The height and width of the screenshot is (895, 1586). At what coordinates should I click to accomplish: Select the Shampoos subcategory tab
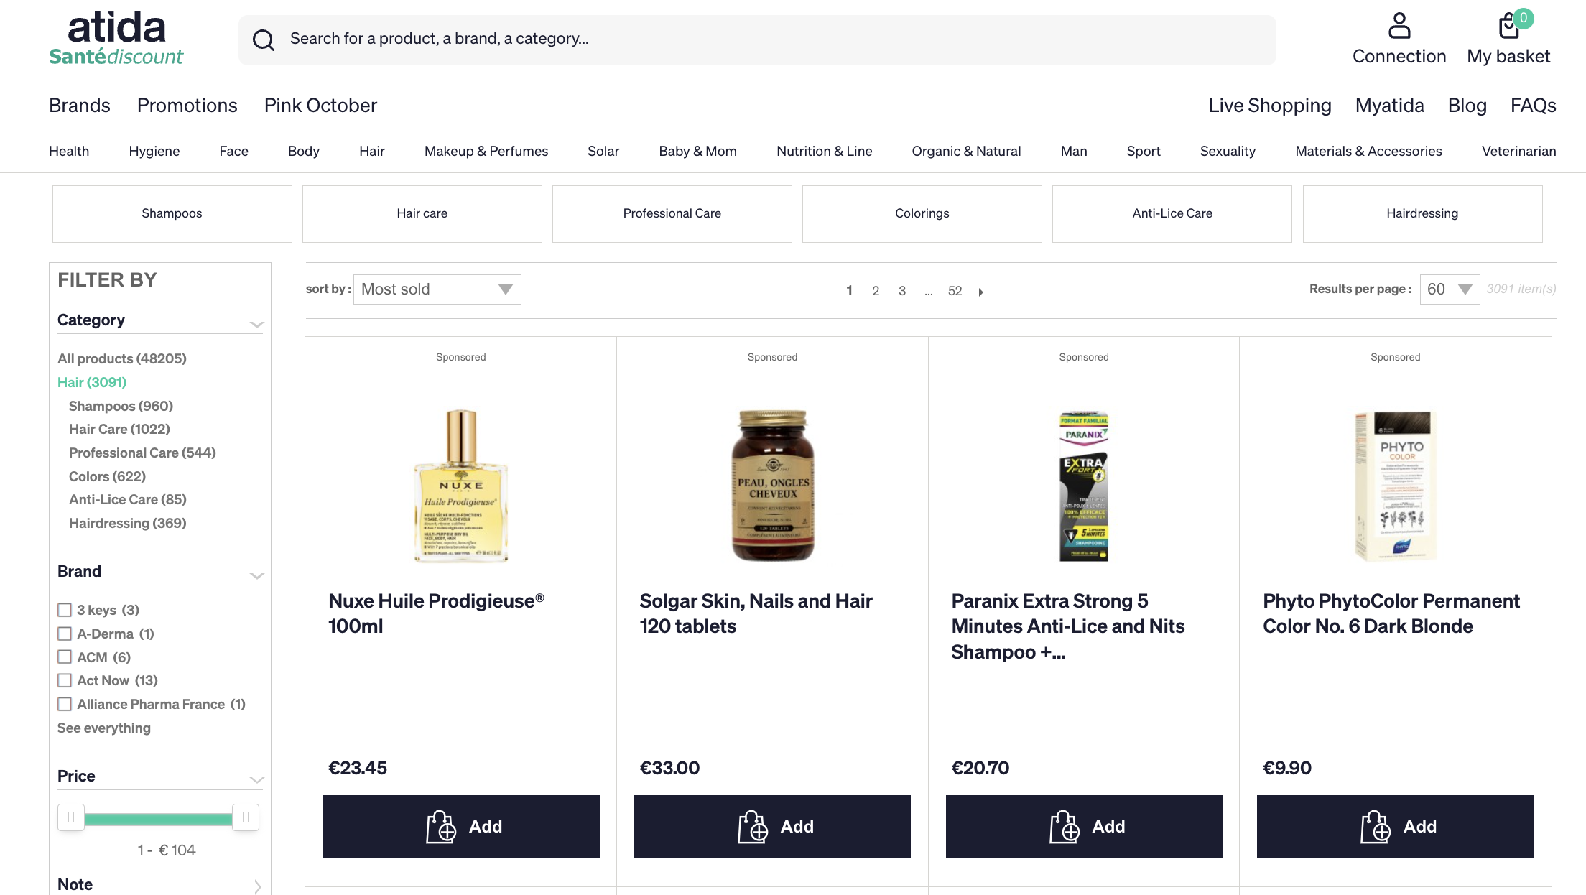tap(172, 213)
